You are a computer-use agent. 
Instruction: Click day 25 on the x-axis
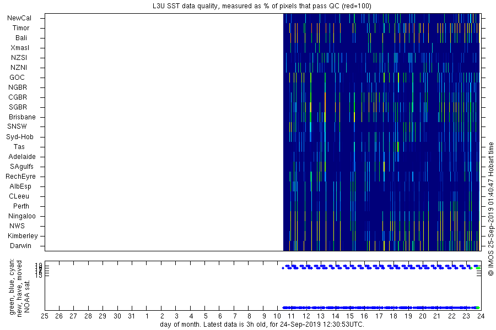45,316
